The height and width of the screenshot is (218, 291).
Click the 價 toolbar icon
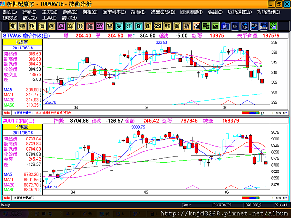(x=42, y=26)
